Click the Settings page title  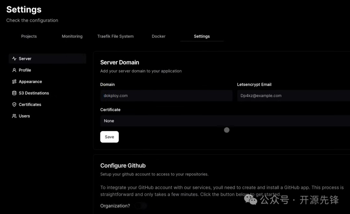24,9
